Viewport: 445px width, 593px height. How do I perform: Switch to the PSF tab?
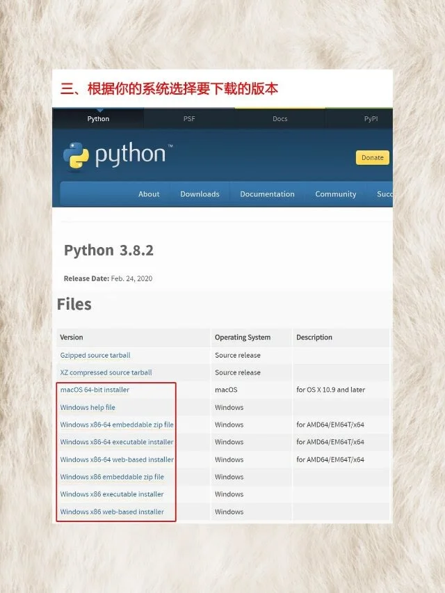tap(189, 119)
